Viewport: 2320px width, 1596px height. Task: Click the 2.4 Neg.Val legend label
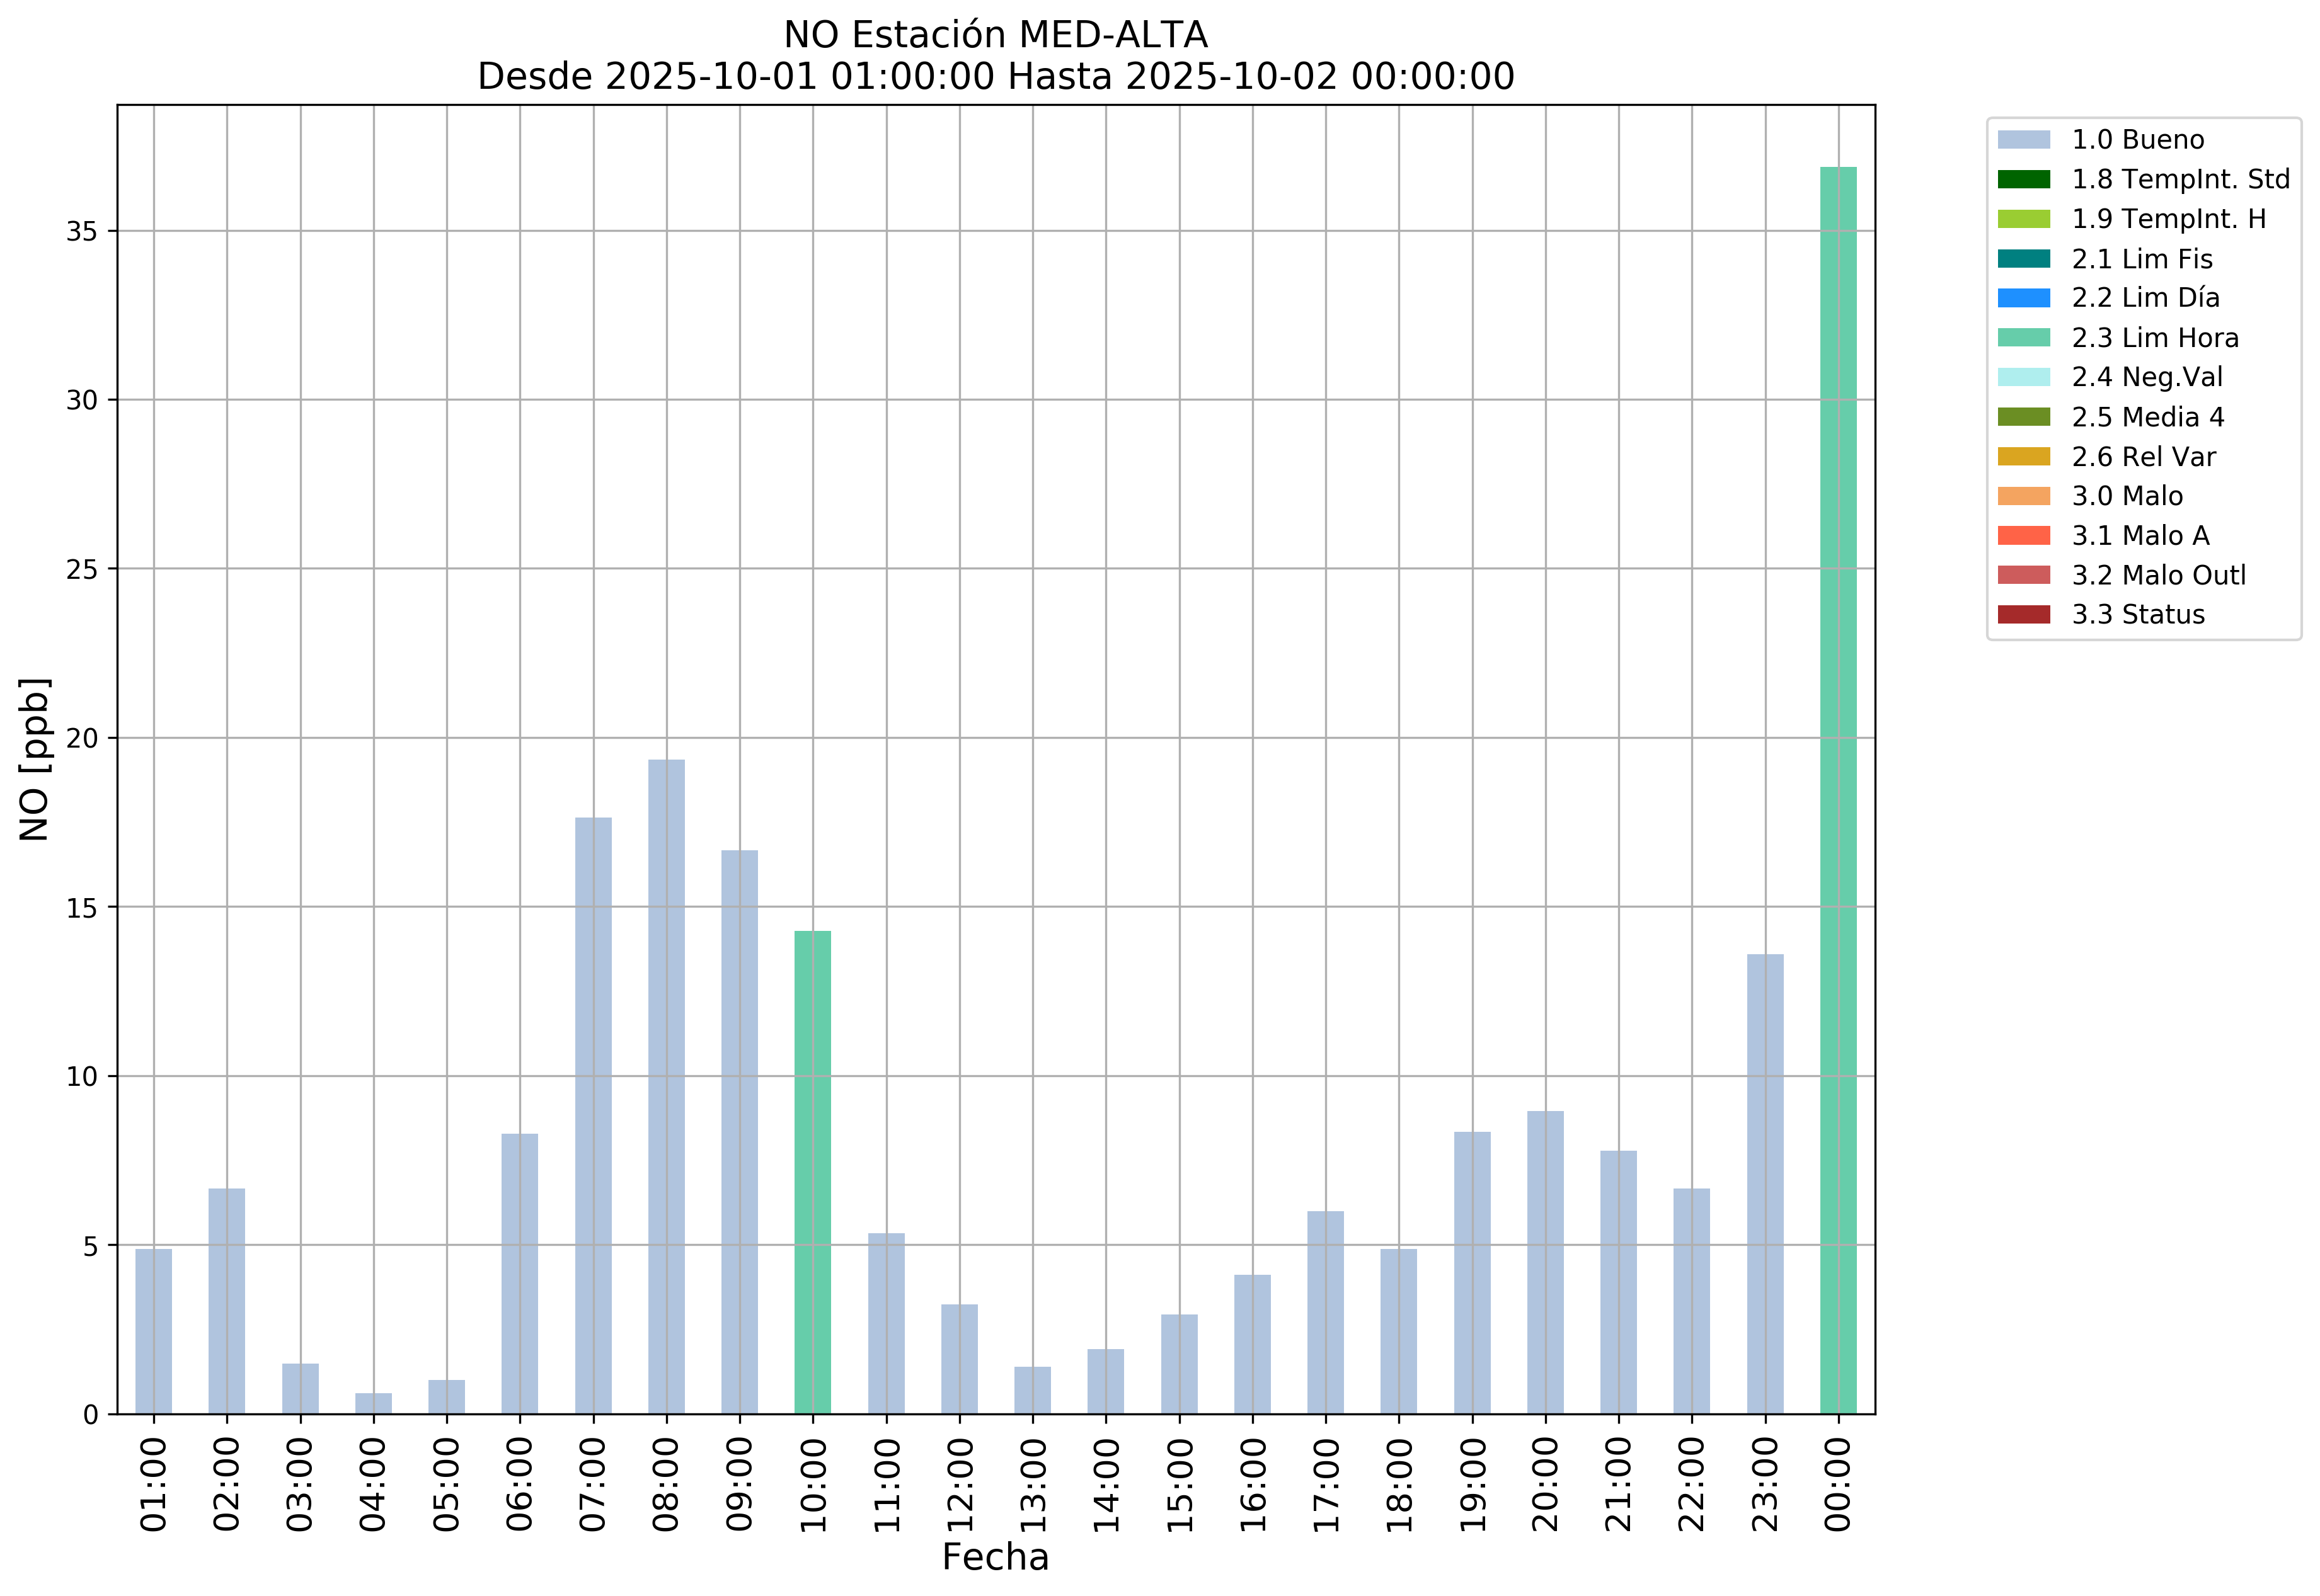2146,377
